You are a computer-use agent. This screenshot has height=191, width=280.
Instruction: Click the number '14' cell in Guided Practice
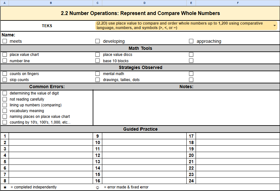coord(97,168)
